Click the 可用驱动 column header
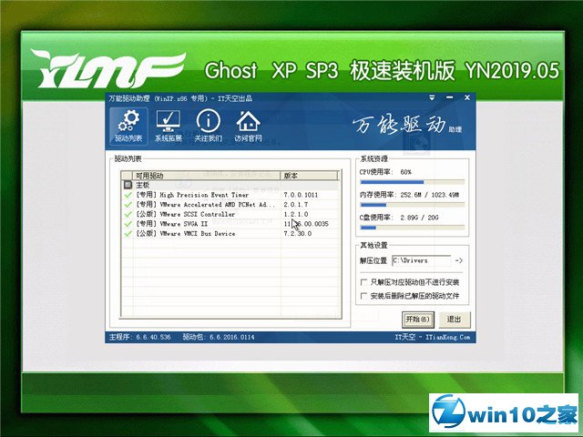This screenshot has width=583, height=437. tap(207, 176)
